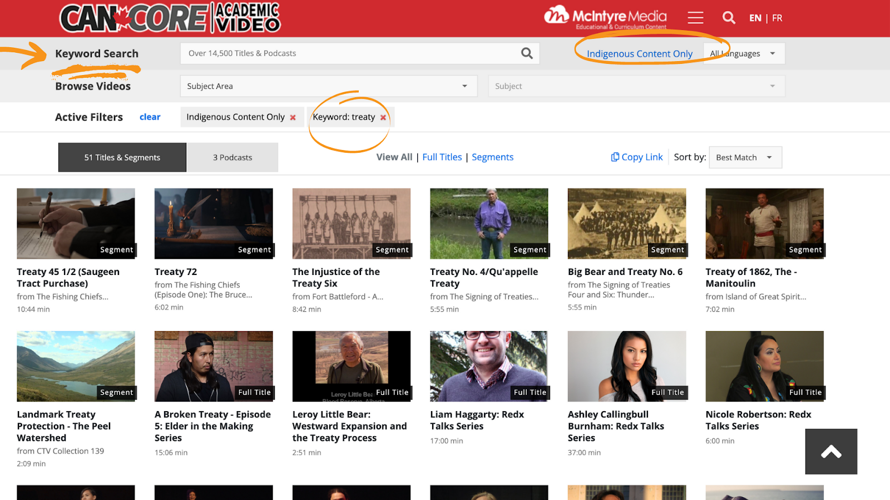Click the McIntyre Media logo

point(605,18)
